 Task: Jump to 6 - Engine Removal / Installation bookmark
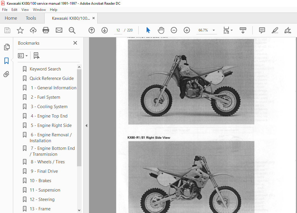click(x=51, y=138)
